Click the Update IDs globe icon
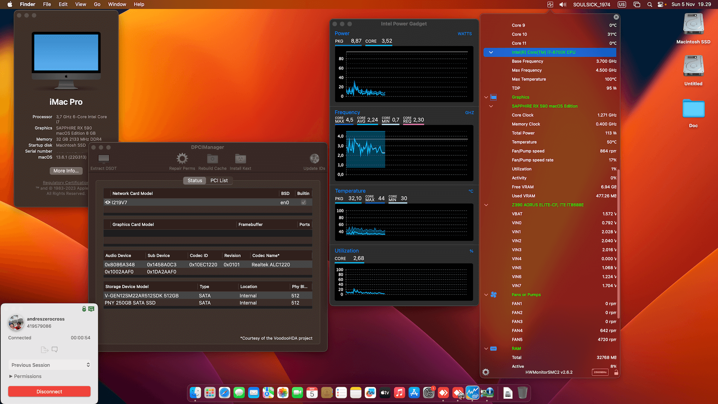The width and height of the screenshot is (718, 404). [314, 159]
